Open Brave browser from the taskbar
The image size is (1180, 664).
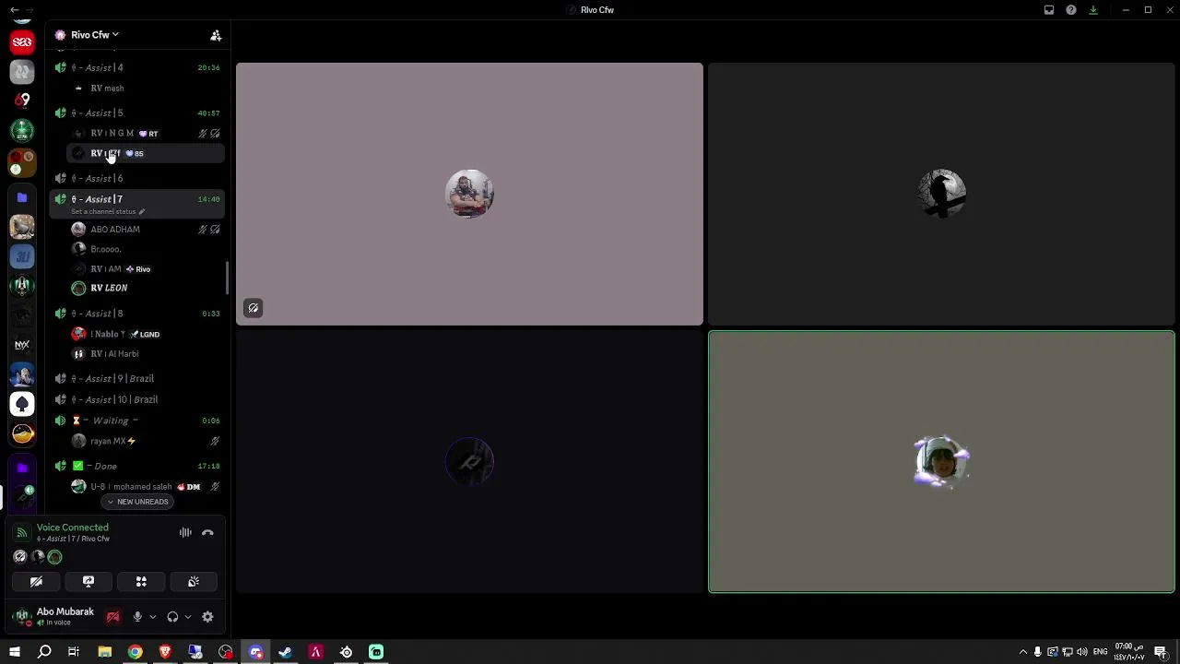tap(165, 652)
